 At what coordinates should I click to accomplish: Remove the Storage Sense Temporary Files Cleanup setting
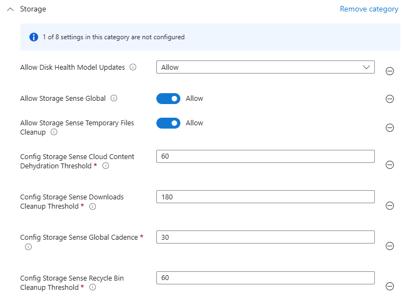pyautogui.click(x=390, y=127)
